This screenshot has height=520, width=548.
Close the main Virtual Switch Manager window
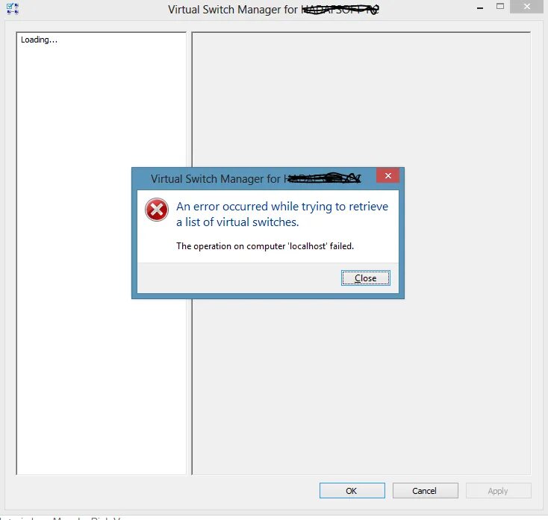(526, 6)
